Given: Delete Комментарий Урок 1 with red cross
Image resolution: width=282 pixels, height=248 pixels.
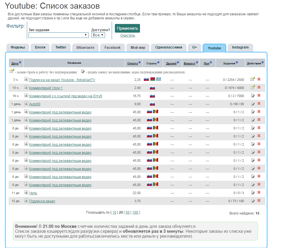Looking at the screenshot, I should [x=259, y=87].
